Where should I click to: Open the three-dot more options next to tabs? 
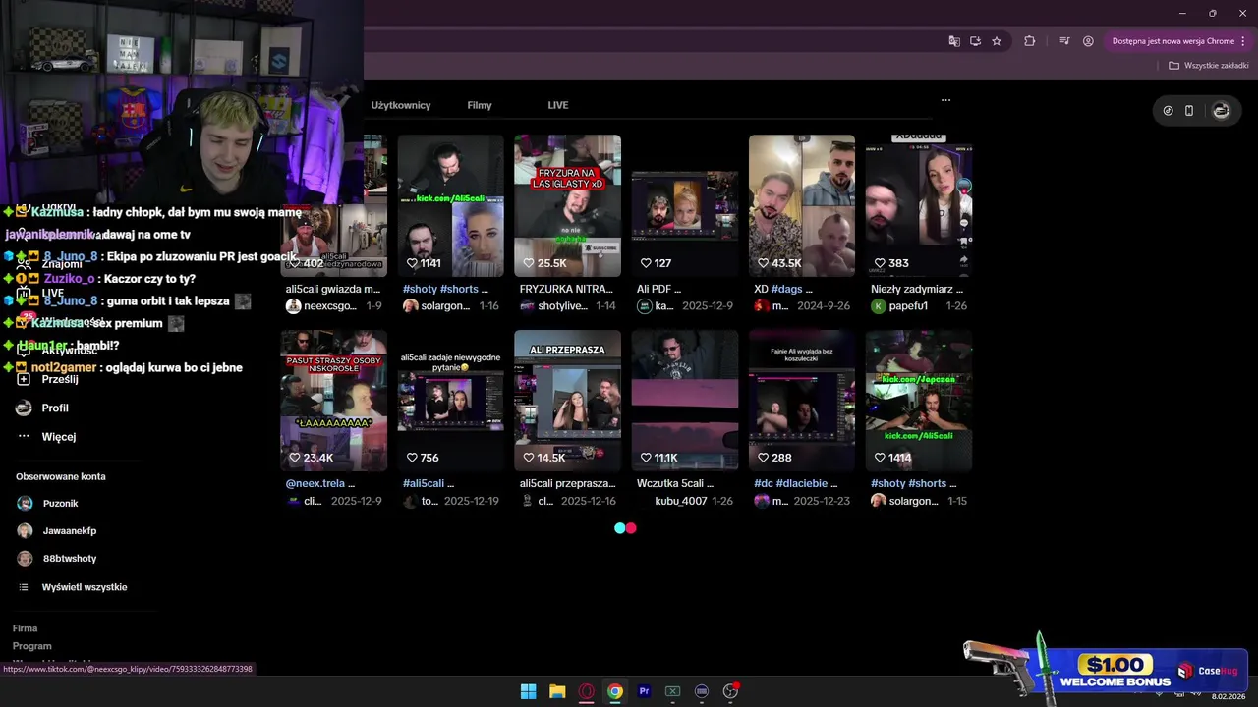[945, 100]
